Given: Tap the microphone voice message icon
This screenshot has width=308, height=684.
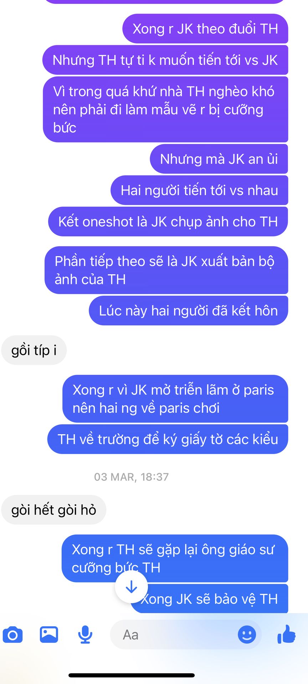Looking at the screenshot, I should pyautogui.click(x=85, y=634).
